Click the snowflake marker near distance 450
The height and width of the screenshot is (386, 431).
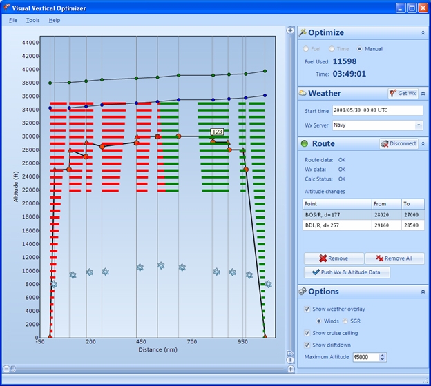tap(140, 267)
